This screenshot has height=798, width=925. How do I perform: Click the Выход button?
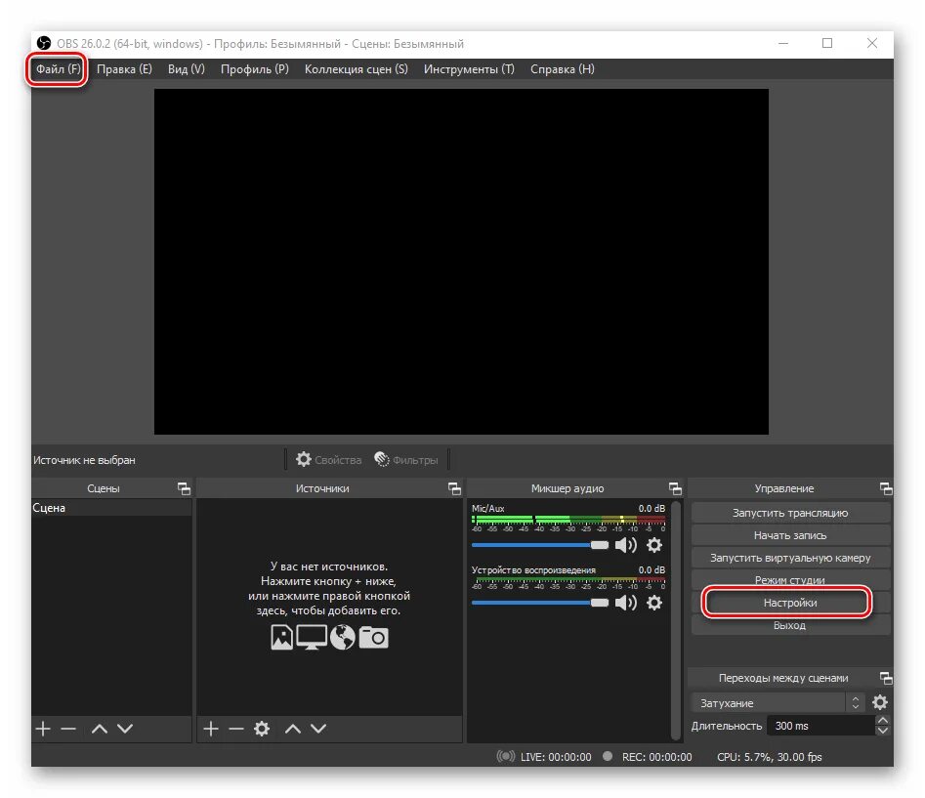tap(790, 625)
